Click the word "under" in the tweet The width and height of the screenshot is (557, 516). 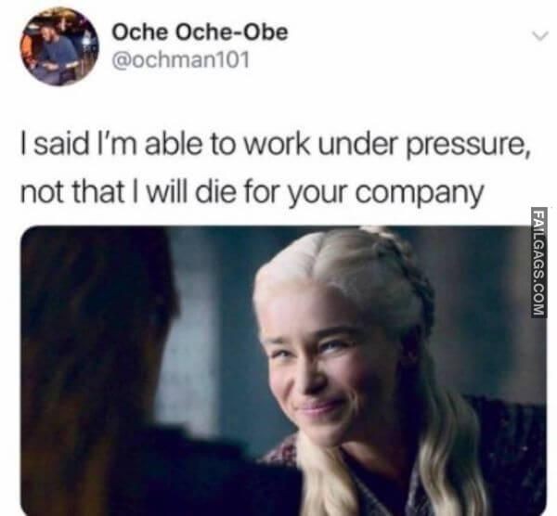[x=359, y=145]
